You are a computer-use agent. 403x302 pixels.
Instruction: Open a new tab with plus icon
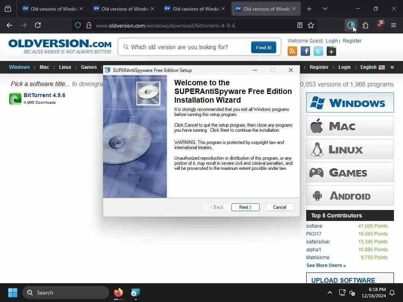[x=309, y=9]
